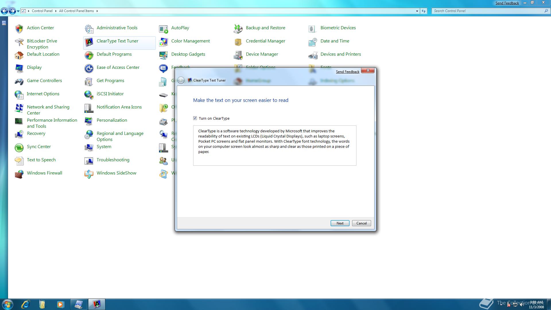Screen dimensions: 551x310
Task: Open the Action Center icon
Action: [x=19, y=28]
